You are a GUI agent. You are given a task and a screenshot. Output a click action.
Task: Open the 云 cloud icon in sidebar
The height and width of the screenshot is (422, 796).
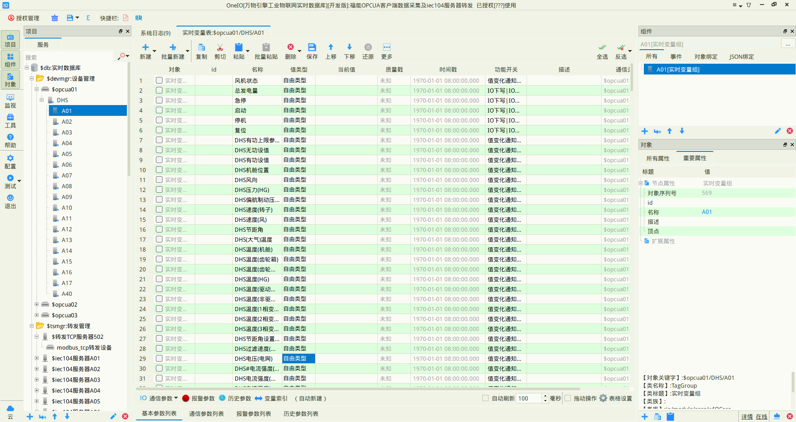[10, 412]
